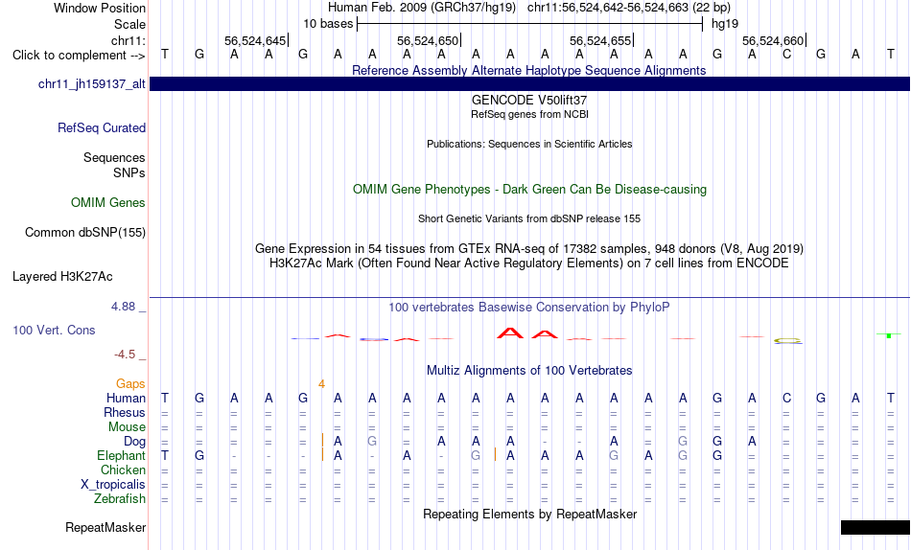Click the OMIM Genes track label
Image resolution: width=911 pixels, height=550 pixels.
coord(108,203)
